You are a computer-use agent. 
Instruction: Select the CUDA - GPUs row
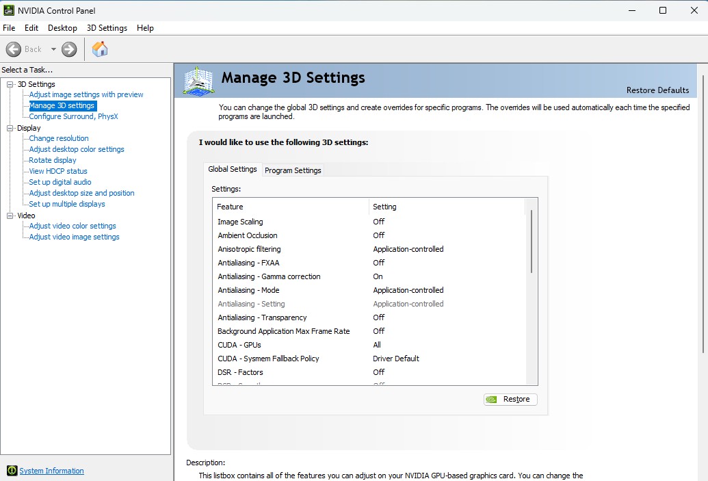pos(369,345)
